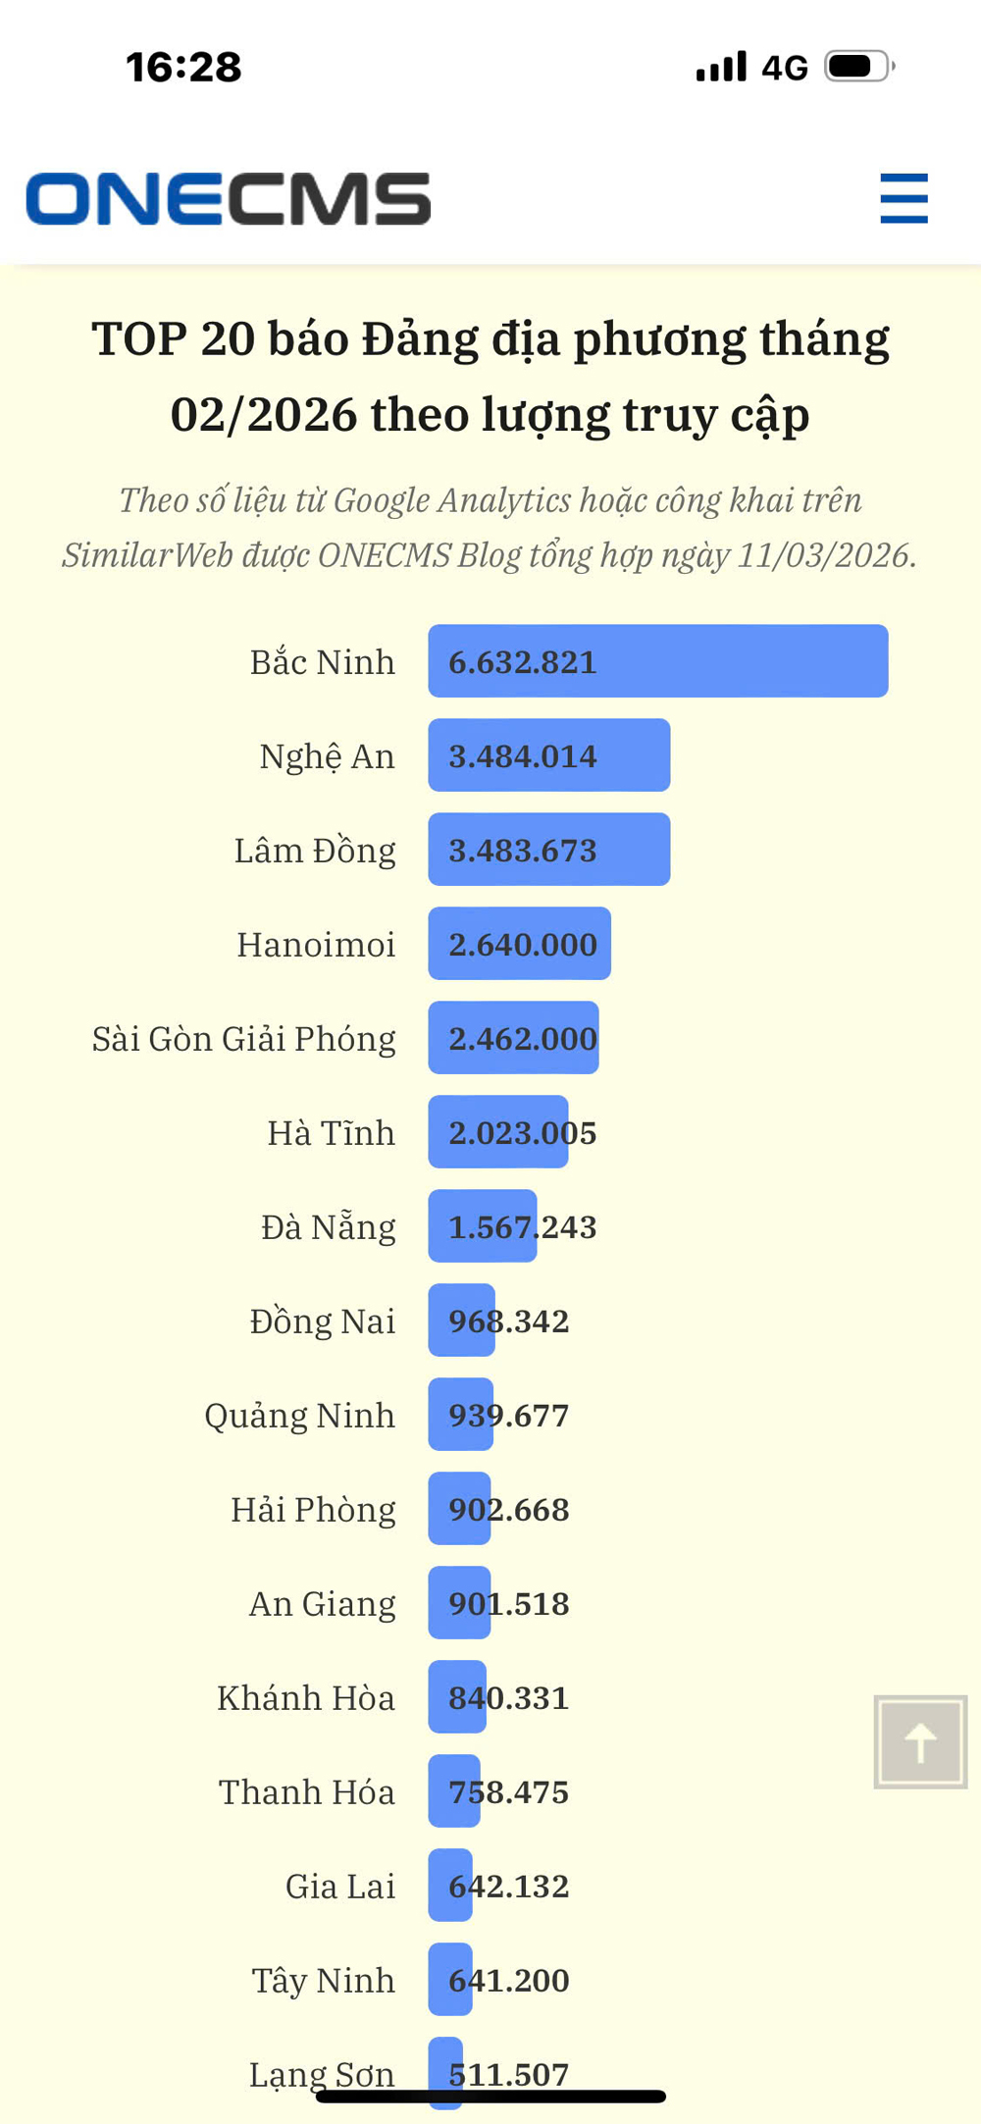This screenshot has width=981, height=2124.
Task: Click the scroll-to-top arrow button
Action: tap(920, 1742)
